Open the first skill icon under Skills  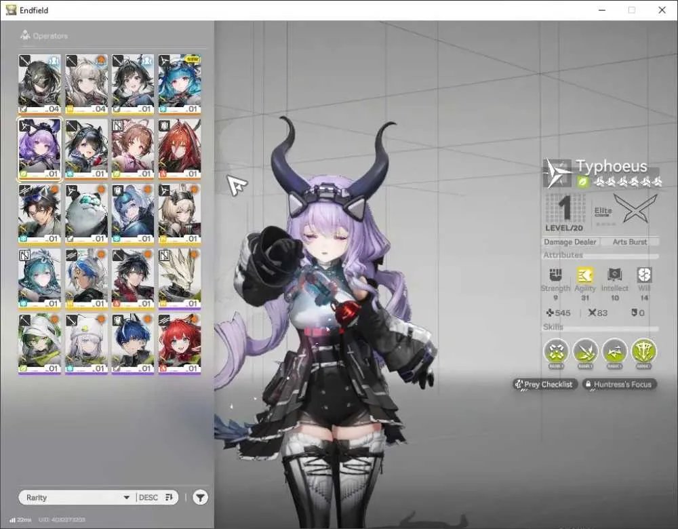tap(556, 352)
